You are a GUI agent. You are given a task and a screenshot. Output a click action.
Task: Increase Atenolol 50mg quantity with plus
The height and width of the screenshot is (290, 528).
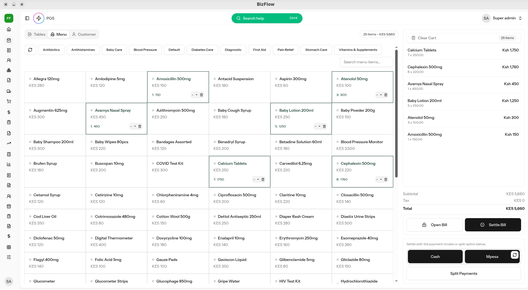click(x=381, y=95)
